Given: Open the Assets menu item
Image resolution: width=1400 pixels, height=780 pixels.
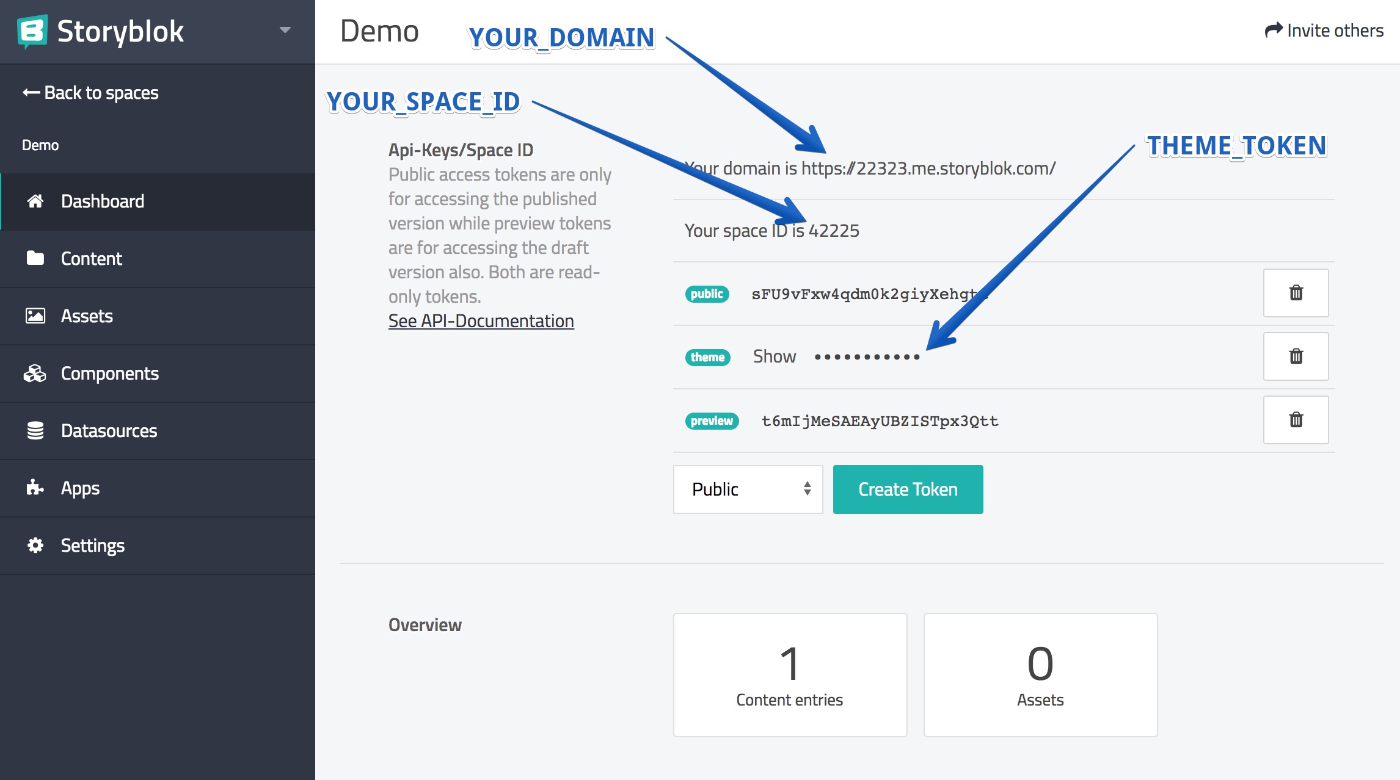Looking at the screenshot, I should pos(87,316).
